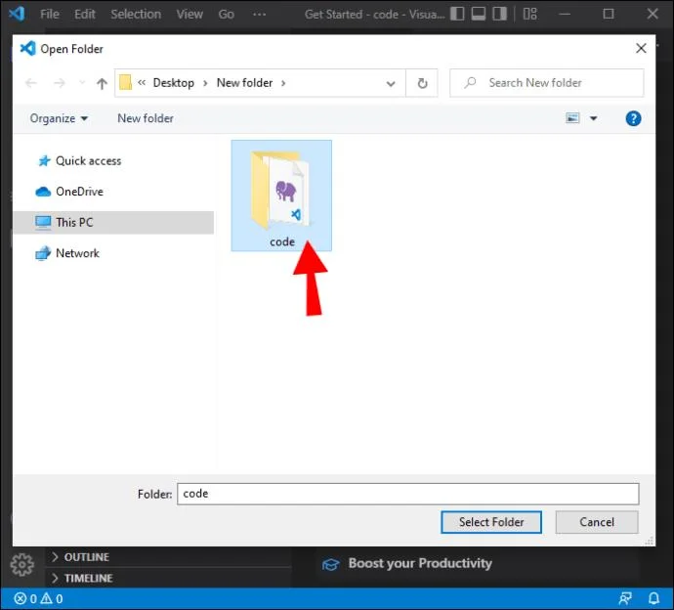Click the dialog resize grip corner
This screenshot has width=674, height=610.
pos(650,542)
